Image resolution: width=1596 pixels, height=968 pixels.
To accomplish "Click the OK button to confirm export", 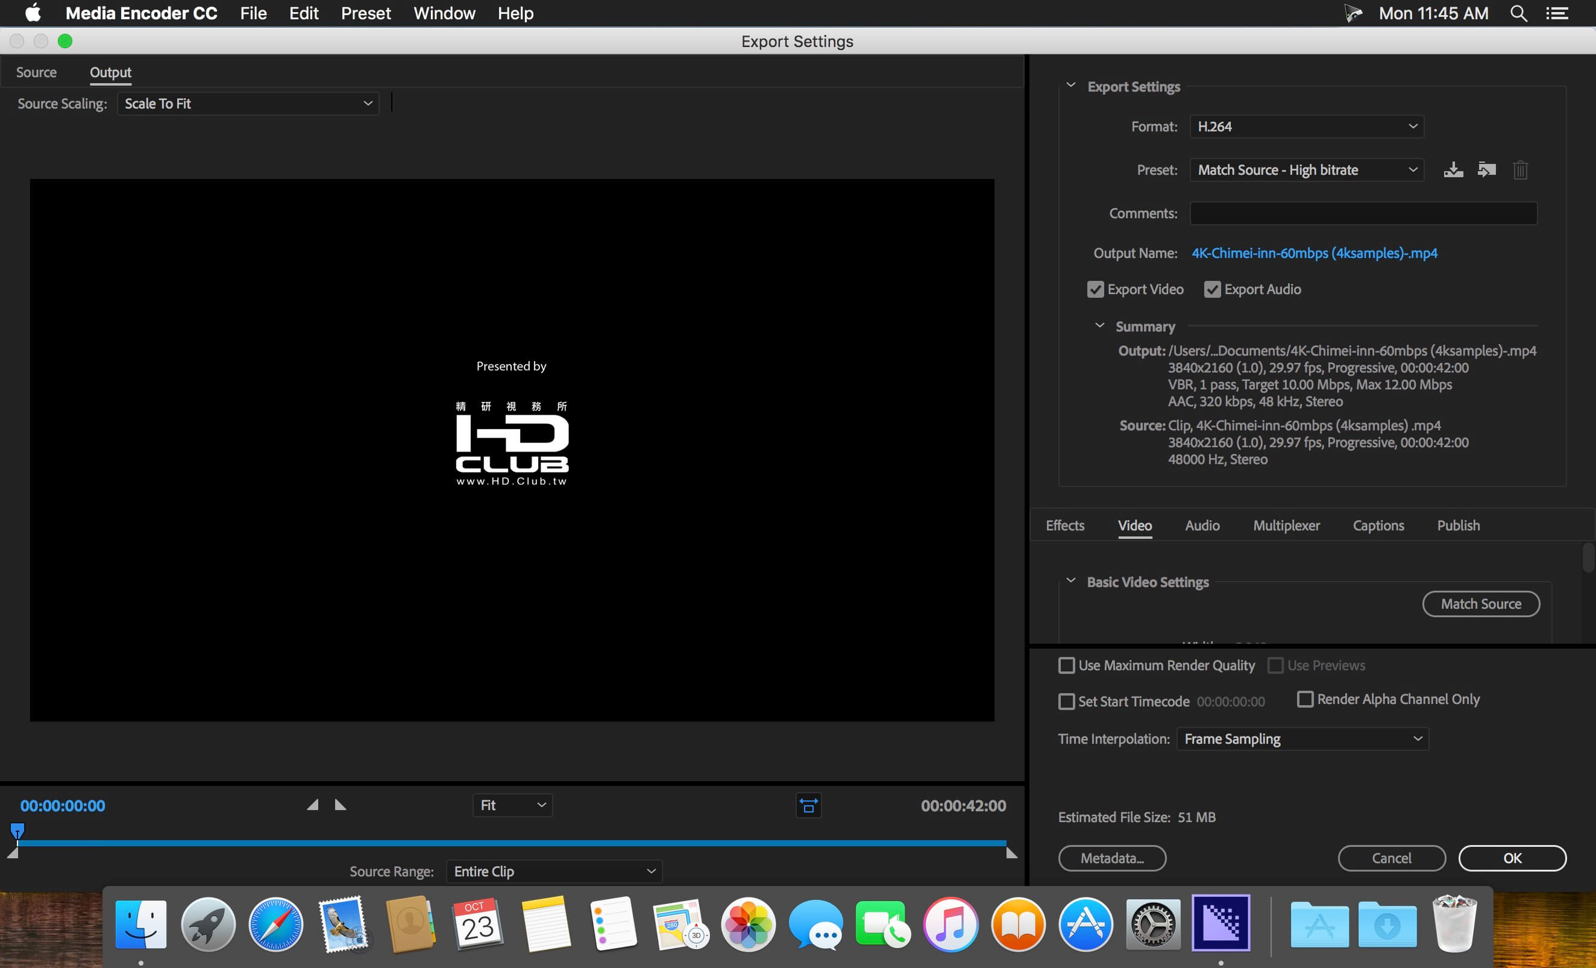I will [x=1512, y=858].
